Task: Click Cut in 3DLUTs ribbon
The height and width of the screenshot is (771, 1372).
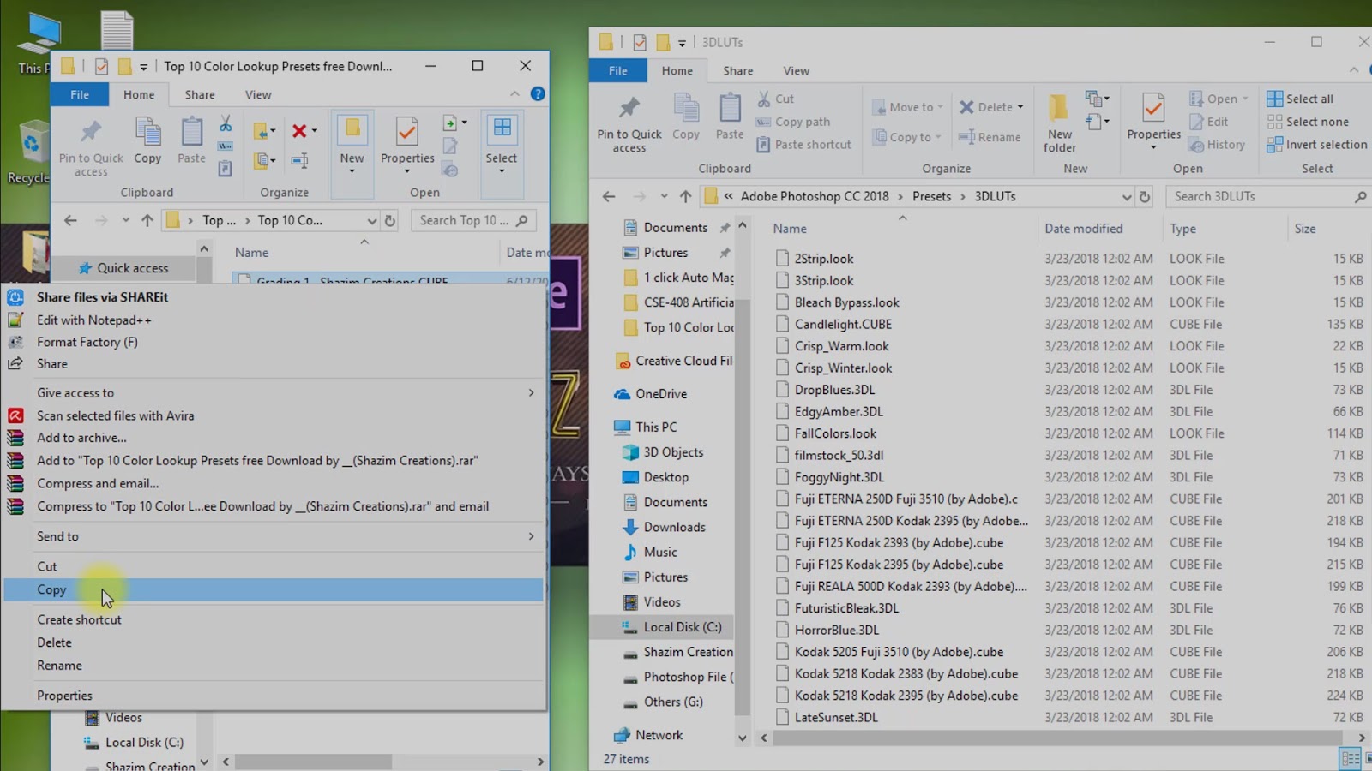Action: pyautogui.click(x=776, y=99)
